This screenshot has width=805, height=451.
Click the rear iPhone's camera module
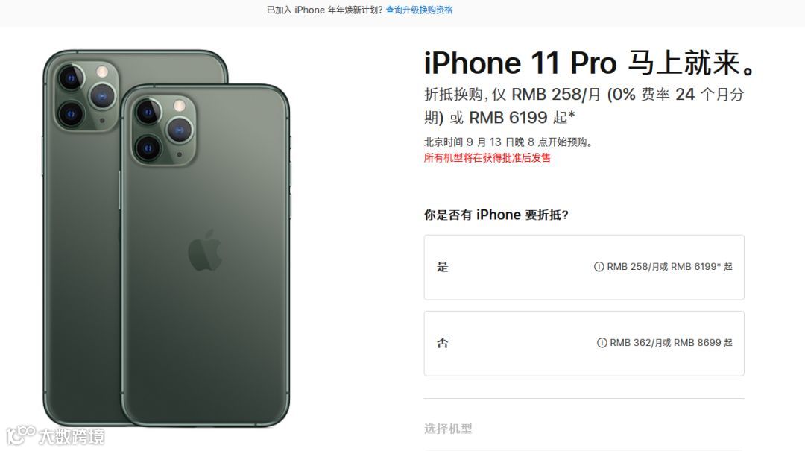point(86,96)
